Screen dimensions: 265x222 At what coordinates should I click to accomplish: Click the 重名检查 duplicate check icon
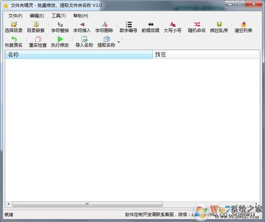click(x=38, y=39)
